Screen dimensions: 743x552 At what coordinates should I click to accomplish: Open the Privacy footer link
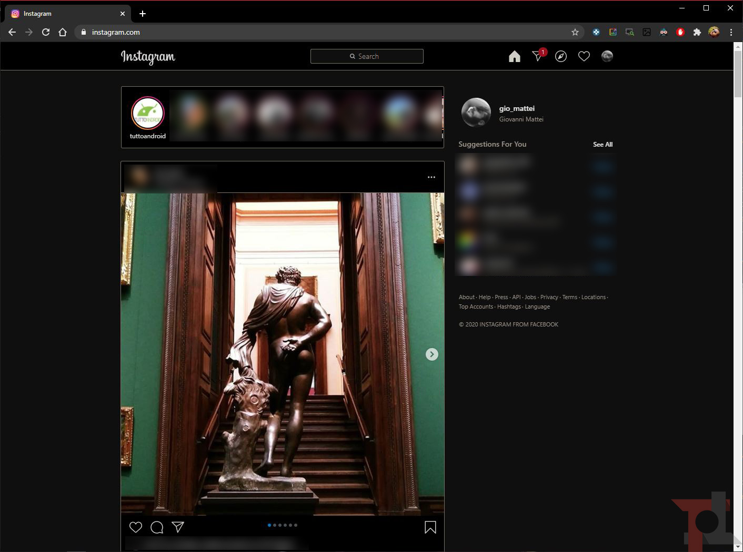(549, 297)
